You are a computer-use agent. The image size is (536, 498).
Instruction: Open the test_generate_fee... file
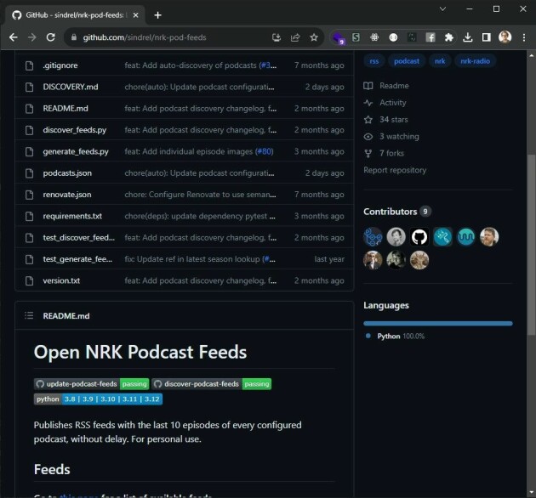click(77, 259)
